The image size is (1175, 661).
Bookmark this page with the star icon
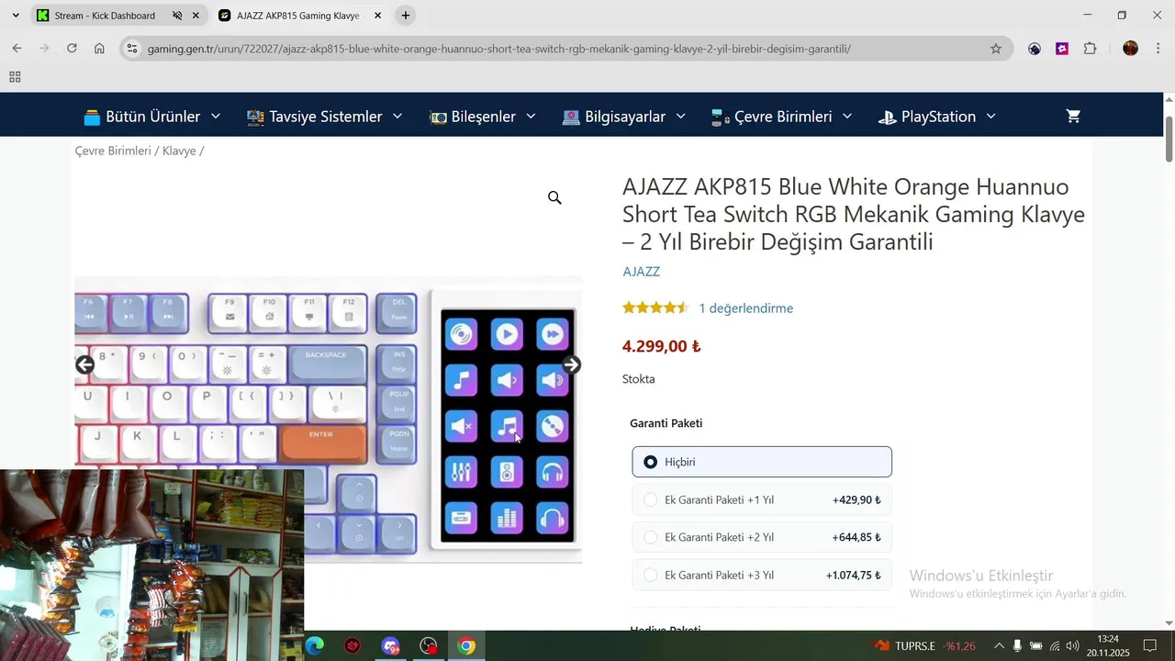pyautogui.click(x=996, y=49)
